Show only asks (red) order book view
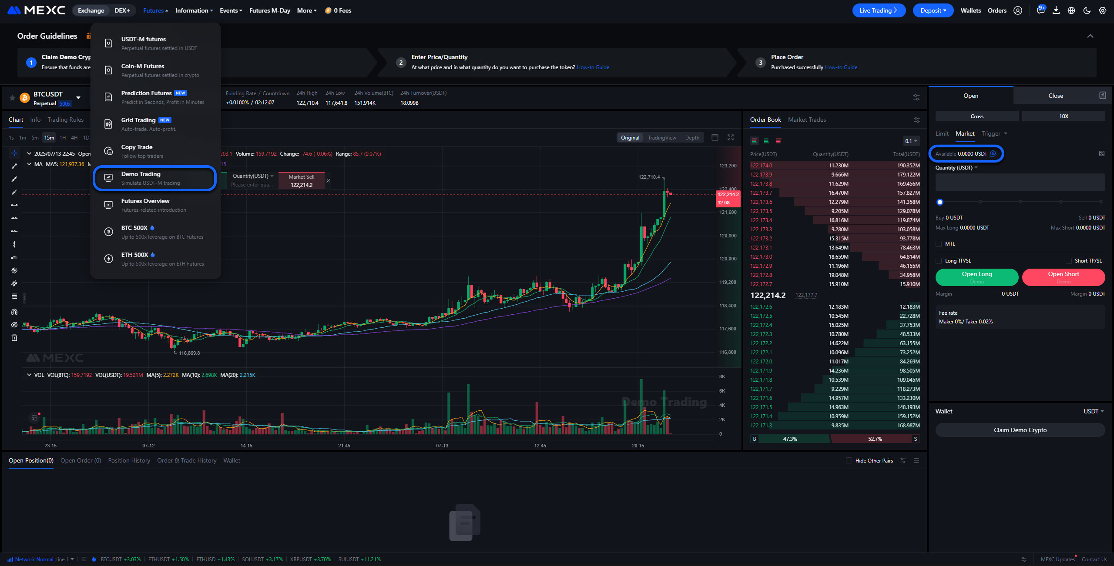 pyautogui.click(x=778, y=141)
